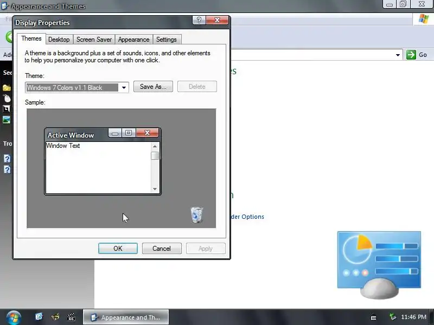
Task: Click the sample window scrollbar down arrow
Action: point(155,189)
